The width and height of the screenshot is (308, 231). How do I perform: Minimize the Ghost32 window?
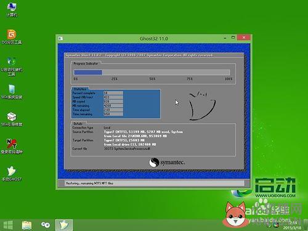225,38
